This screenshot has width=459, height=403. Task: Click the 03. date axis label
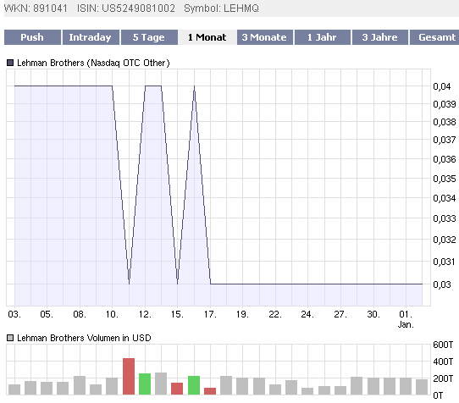14,314
